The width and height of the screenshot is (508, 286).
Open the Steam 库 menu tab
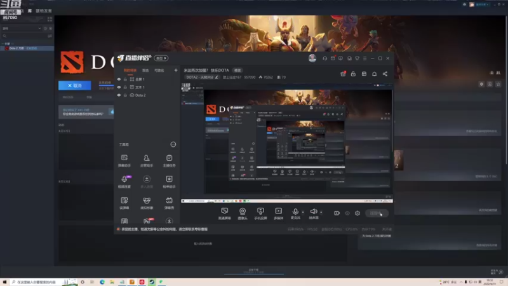(30, 11)
